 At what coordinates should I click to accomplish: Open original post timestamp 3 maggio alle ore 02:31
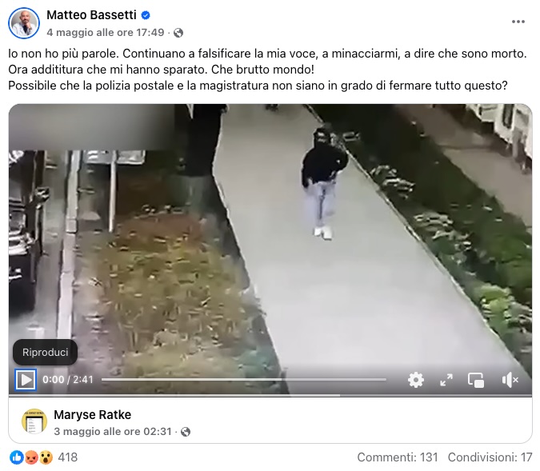point(113,431)
